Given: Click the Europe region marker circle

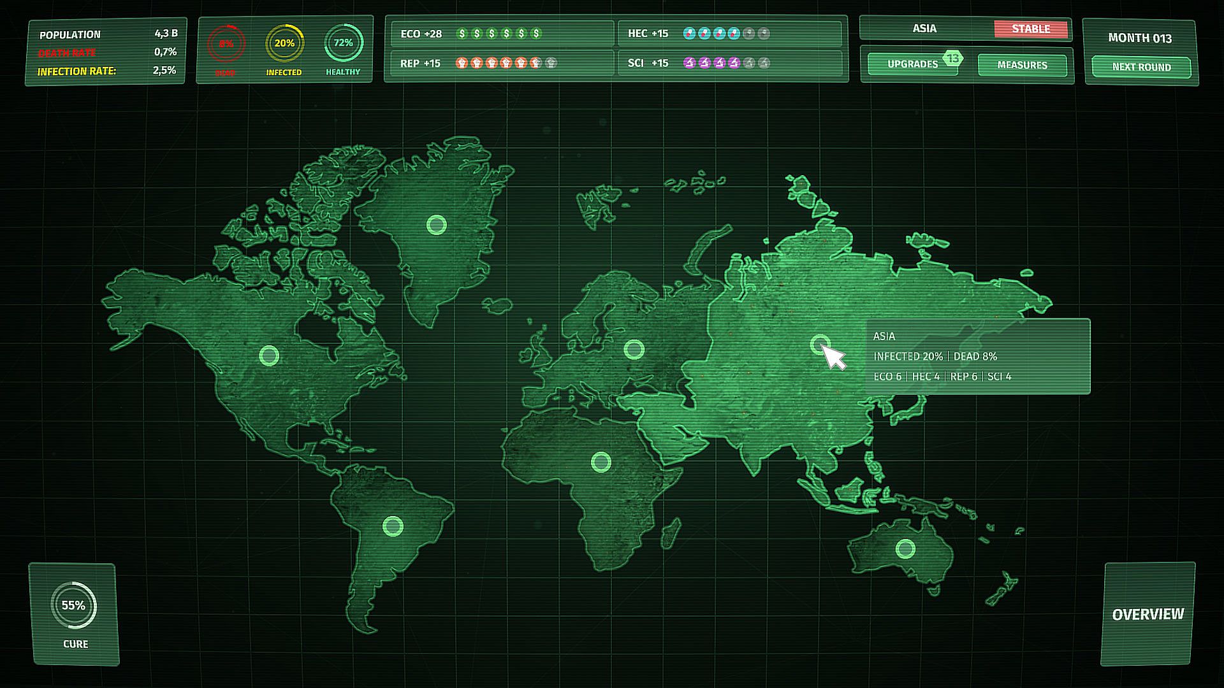Looking at the screenshot, I should [x=634, y=349].
